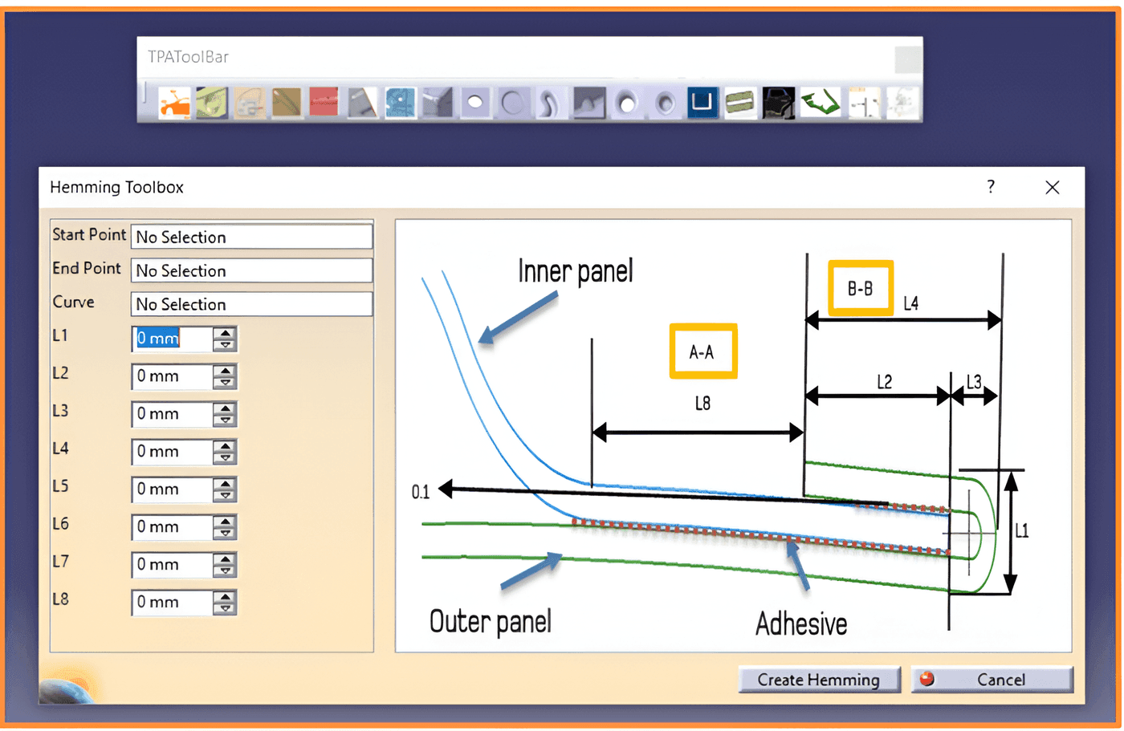Select the green slotted bar icon
Viewport: 1124px width, 731px height.
point(739,103)
